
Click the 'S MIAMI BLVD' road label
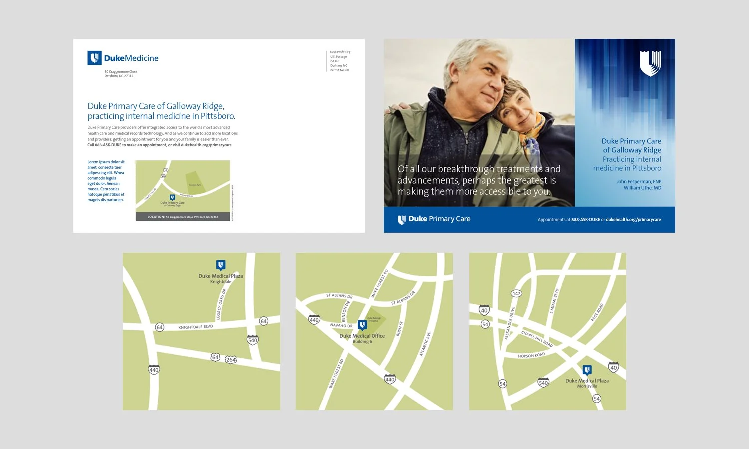[x=554, y=301]
